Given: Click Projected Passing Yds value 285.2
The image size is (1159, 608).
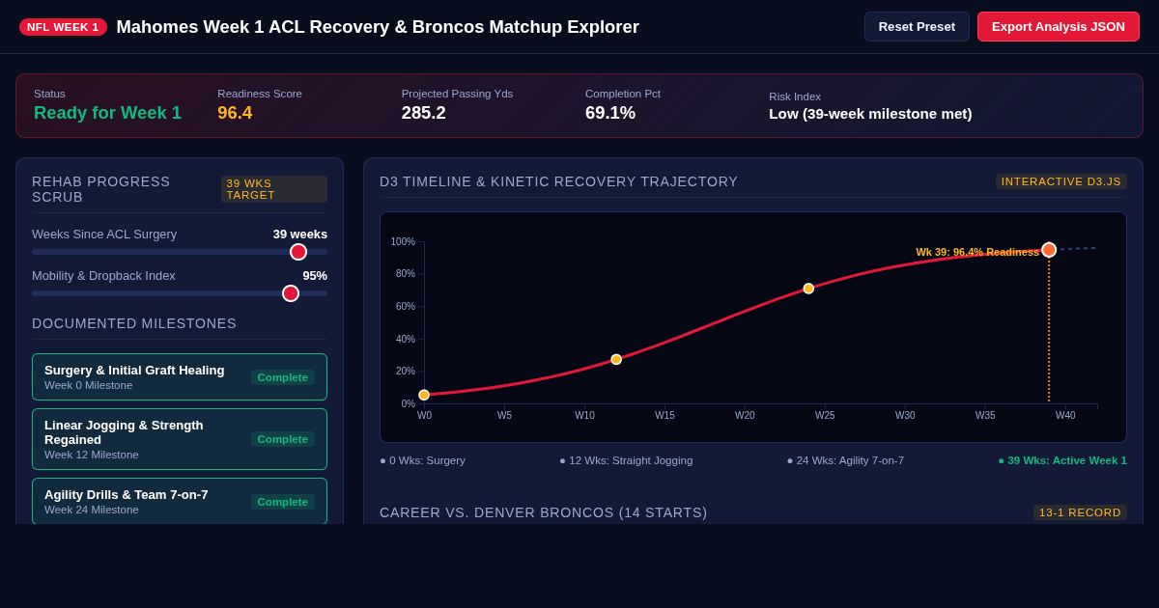Looking at the screenshot, I should (424, 113).
